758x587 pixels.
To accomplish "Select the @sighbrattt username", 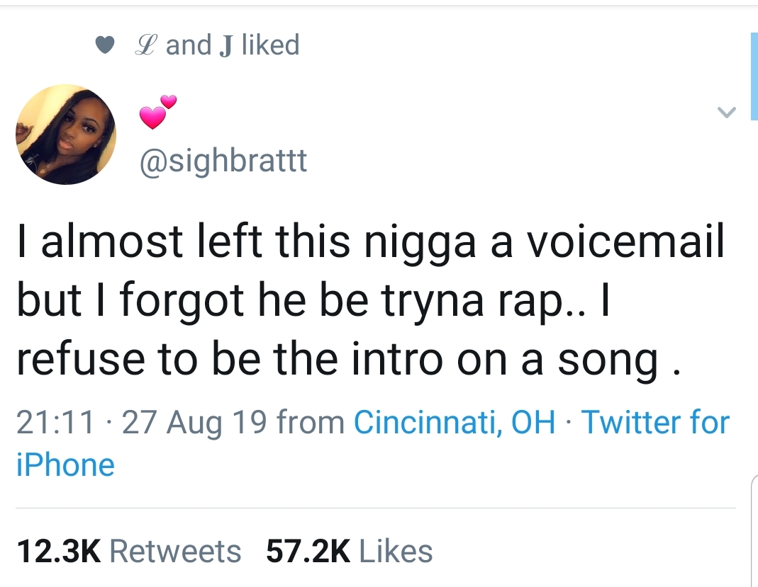I will pos(220,161).
